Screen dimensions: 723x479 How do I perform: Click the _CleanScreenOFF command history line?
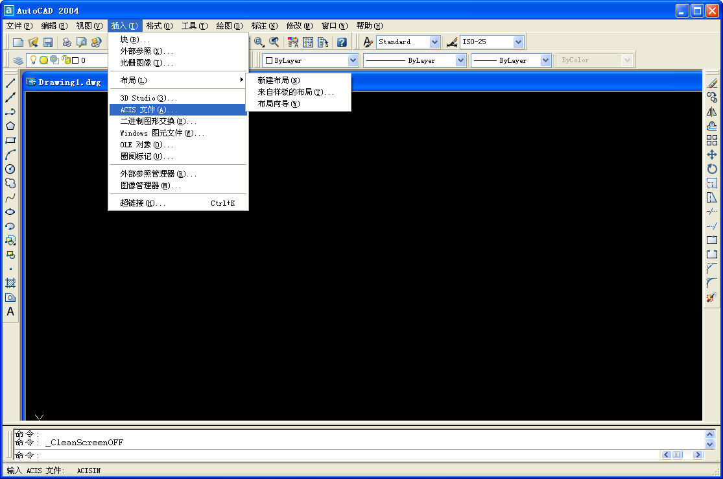[x=69, y=443]
